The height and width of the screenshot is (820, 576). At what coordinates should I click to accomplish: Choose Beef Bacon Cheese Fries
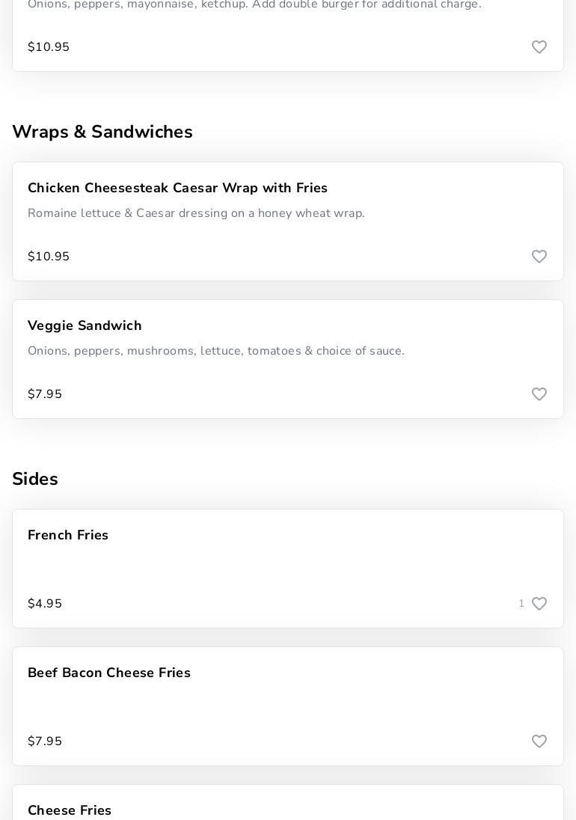coord(109,673)
